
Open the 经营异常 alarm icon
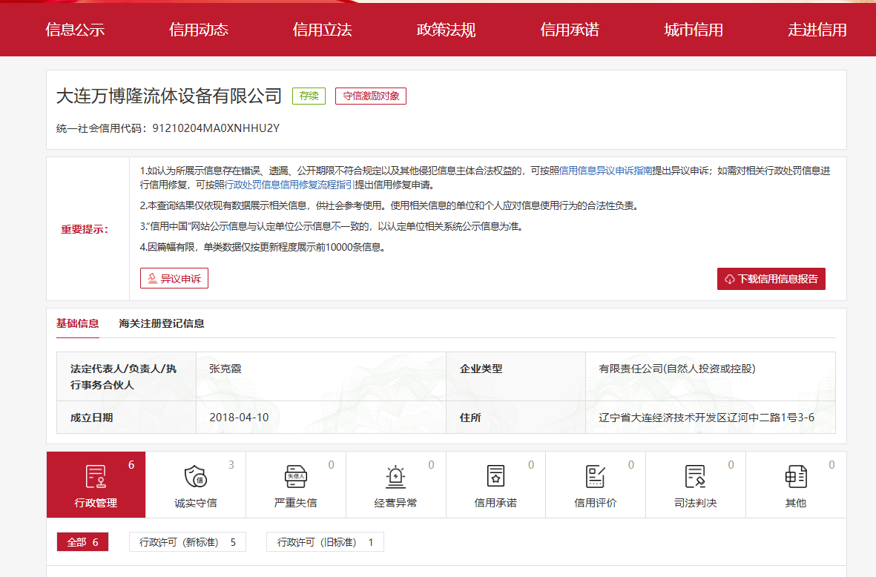coord(395,476)
